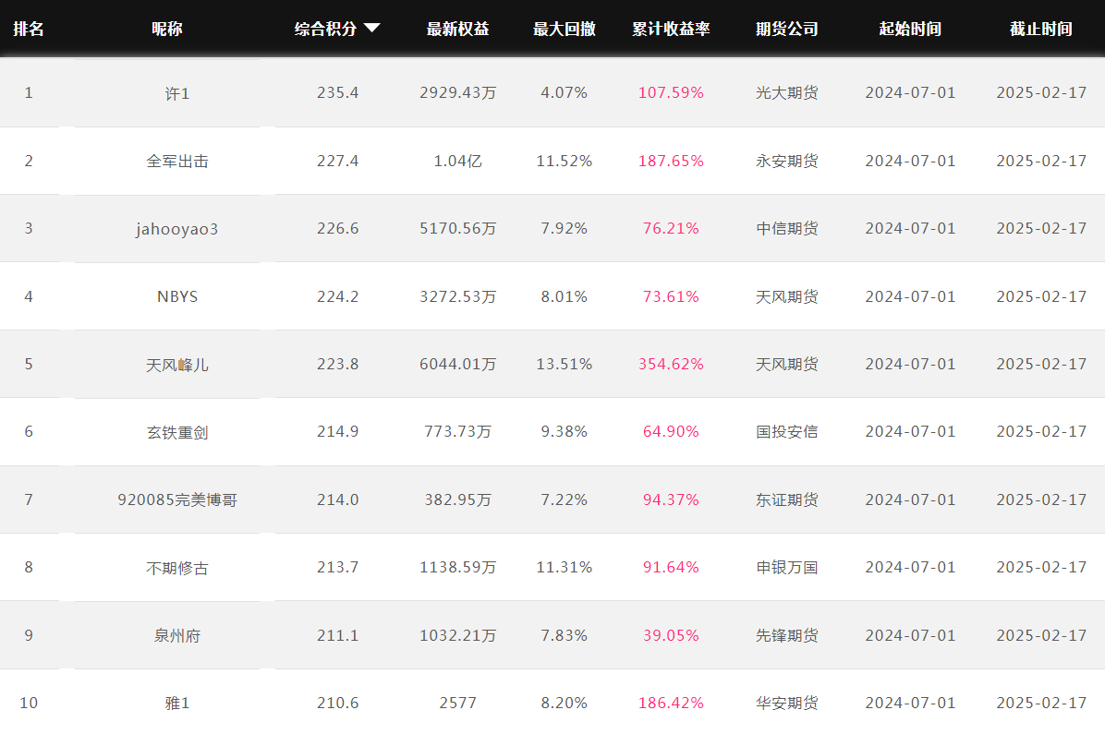Select the score value 214.0
This screenshot has width=1105, height=734.
[338, 500]
